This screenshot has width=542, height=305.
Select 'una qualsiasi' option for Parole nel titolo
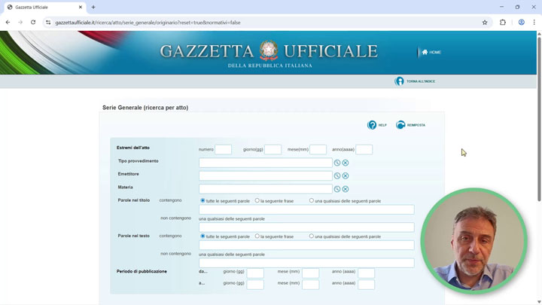click(312, 200)
